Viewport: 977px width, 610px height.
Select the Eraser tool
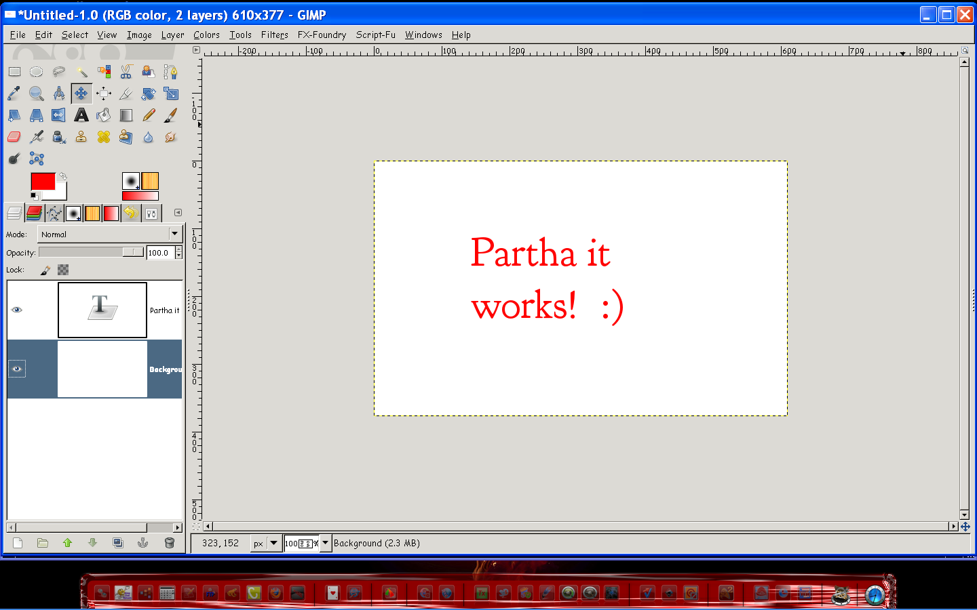[x=14, y=137]
